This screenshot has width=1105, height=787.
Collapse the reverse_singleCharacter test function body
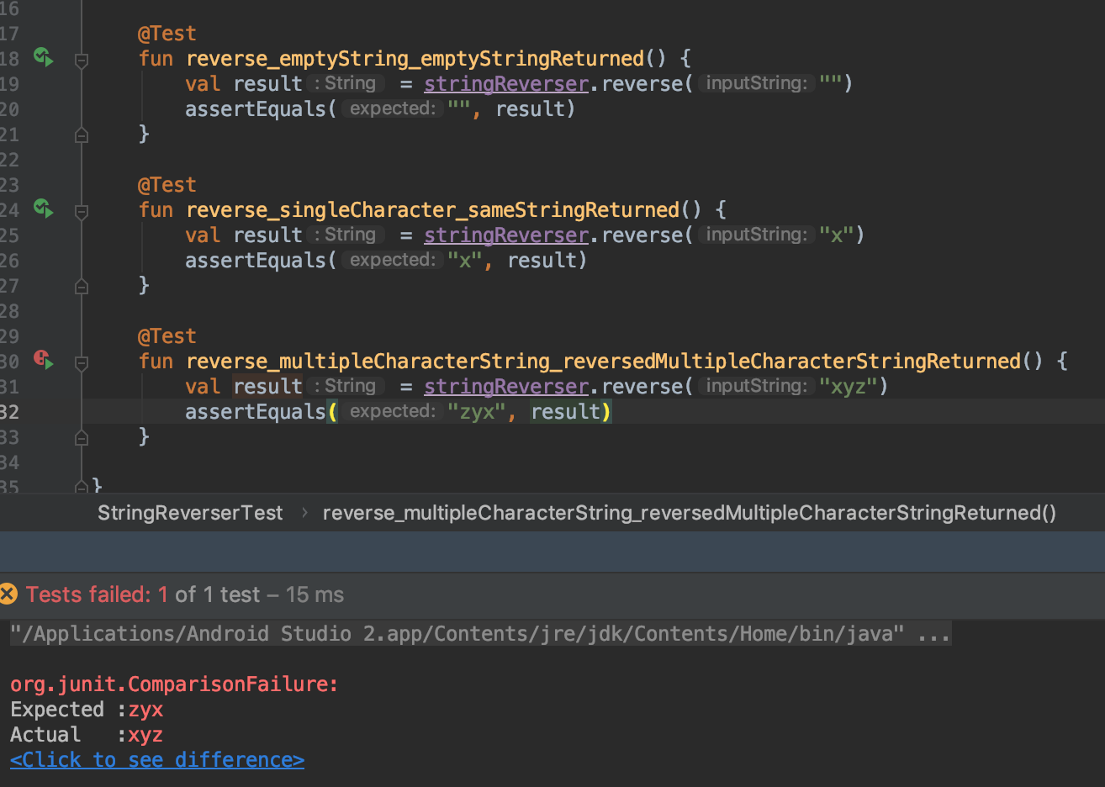(x=81, y=209)
